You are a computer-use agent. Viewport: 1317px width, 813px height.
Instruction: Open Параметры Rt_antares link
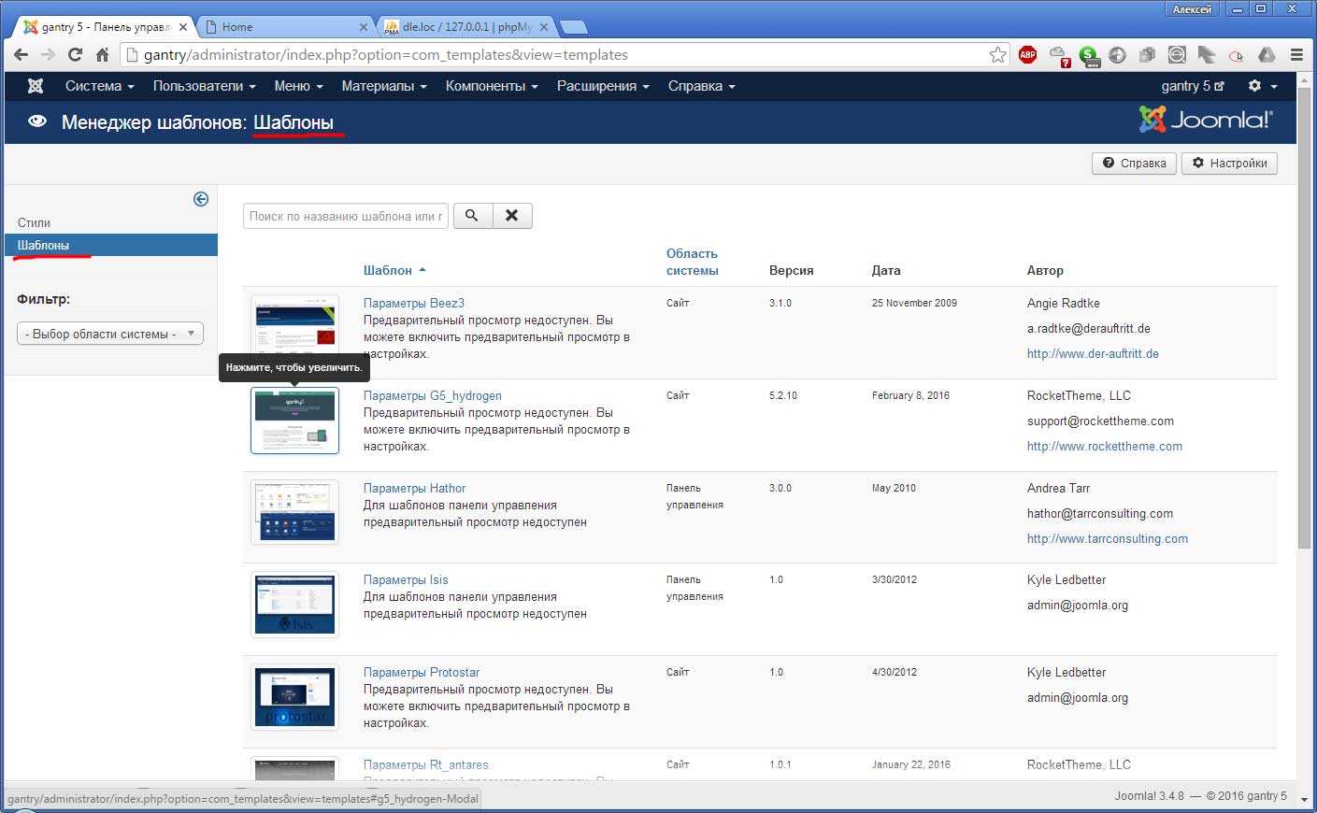[x=425, y=764]
